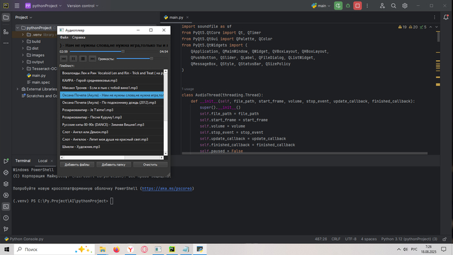Skip to previous track in Аудиоплеер
Screen dimensions: 453x255
point(63,59)
